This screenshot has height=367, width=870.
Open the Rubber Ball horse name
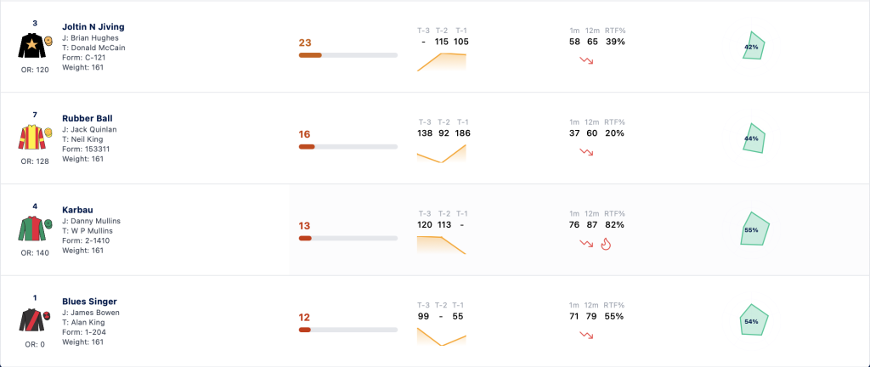(x=88, y=118)
